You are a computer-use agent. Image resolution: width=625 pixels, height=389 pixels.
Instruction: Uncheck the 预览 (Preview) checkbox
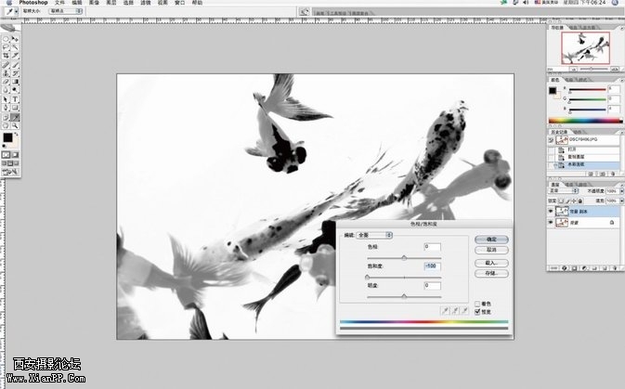tap(477, 311)
